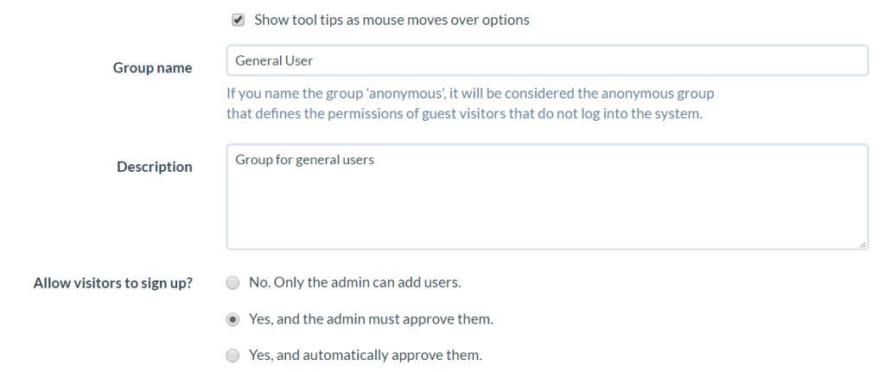Click the 'General User' text in the field
885x372 pixels.
[274, 60]
